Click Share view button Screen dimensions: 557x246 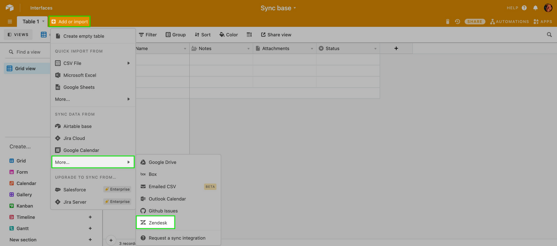click(276, 35)
